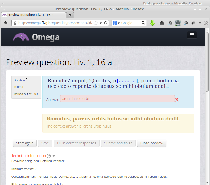Screen dimensions: 210x185
Task: Open the Google search engine selector
Action: [x=116, y=23]
